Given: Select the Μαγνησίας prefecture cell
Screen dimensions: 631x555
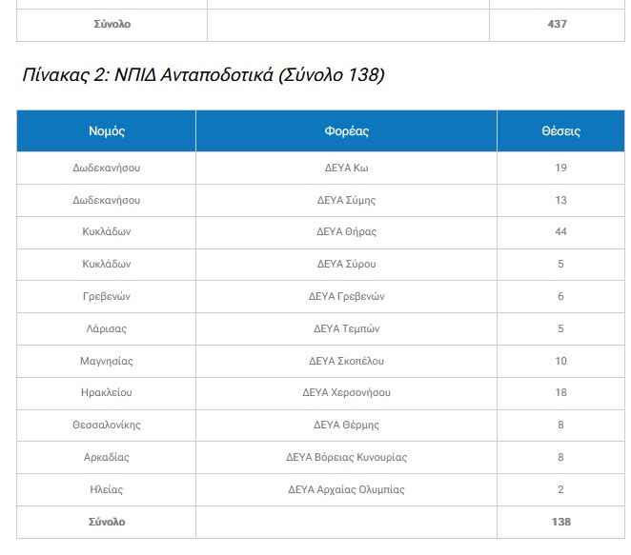Looking at the screenshot, I should pos(107,361).
